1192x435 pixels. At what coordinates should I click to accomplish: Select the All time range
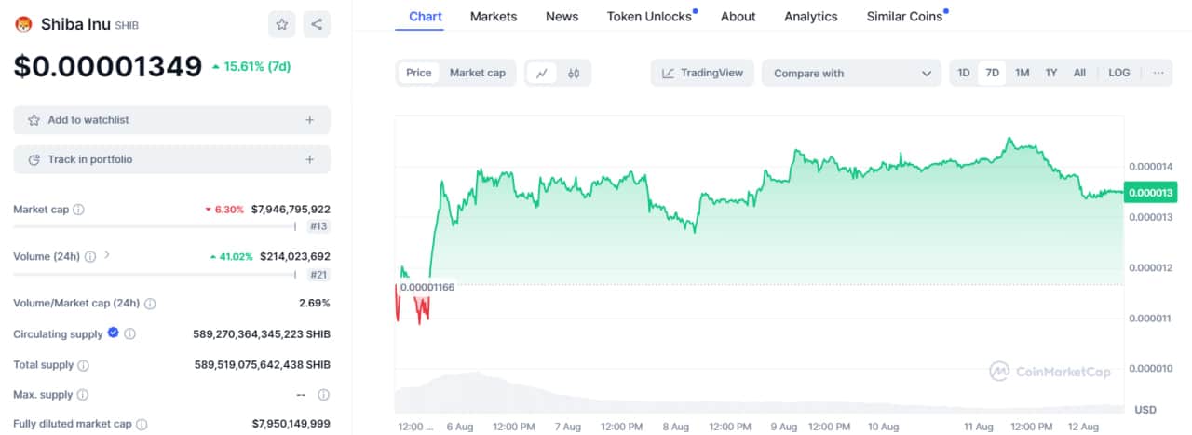coord(1079,73)
